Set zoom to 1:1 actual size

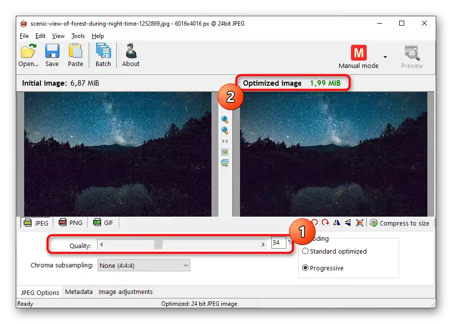coord(225,141)
